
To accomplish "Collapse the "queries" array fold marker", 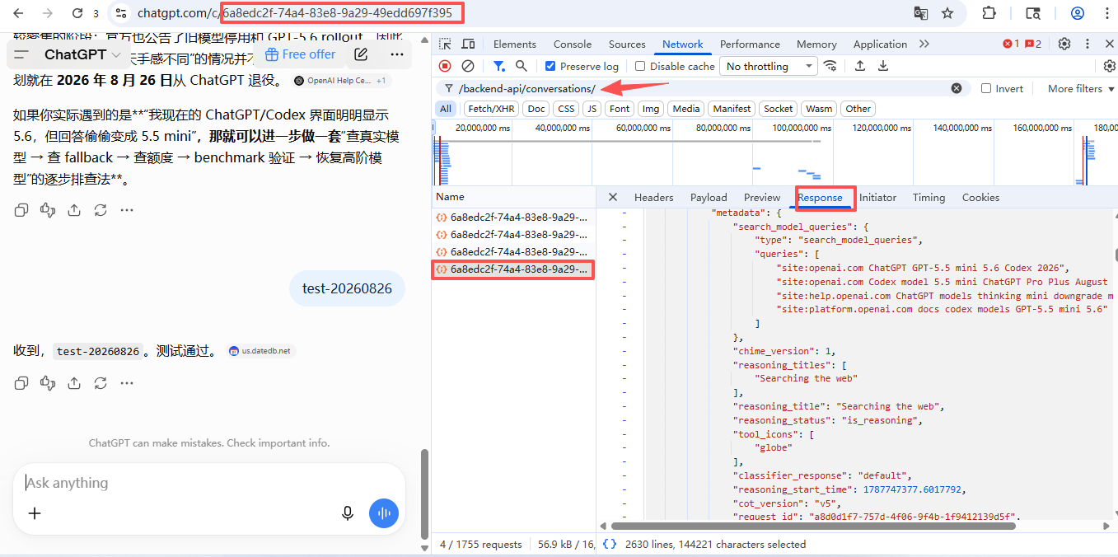I will tap(624, 255).
